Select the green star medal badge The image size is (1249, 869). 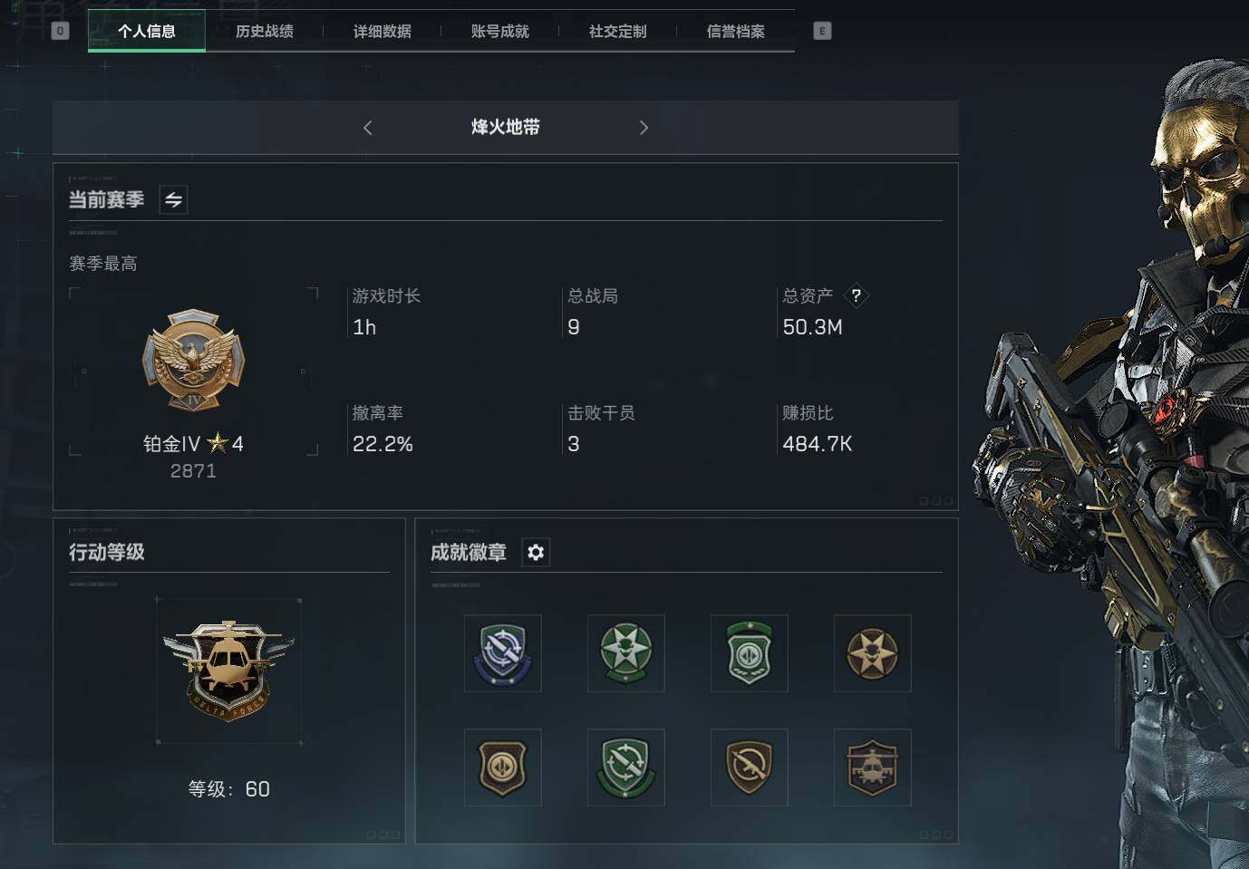click(626, 653)
